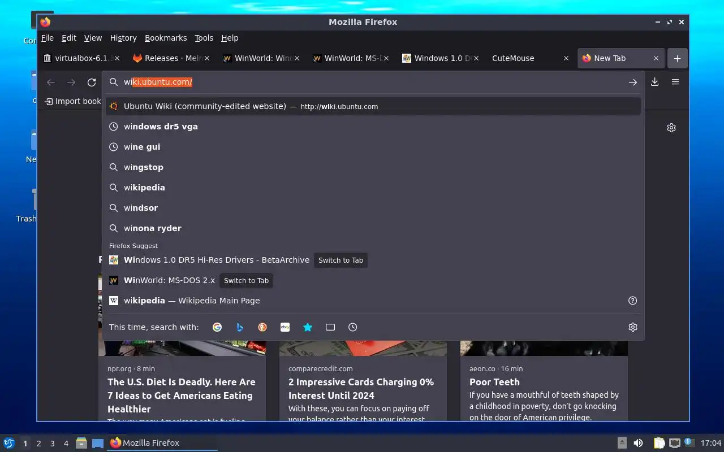Select history suggestion wine gui
724x452 pixels.
click(x=373, y=147)
